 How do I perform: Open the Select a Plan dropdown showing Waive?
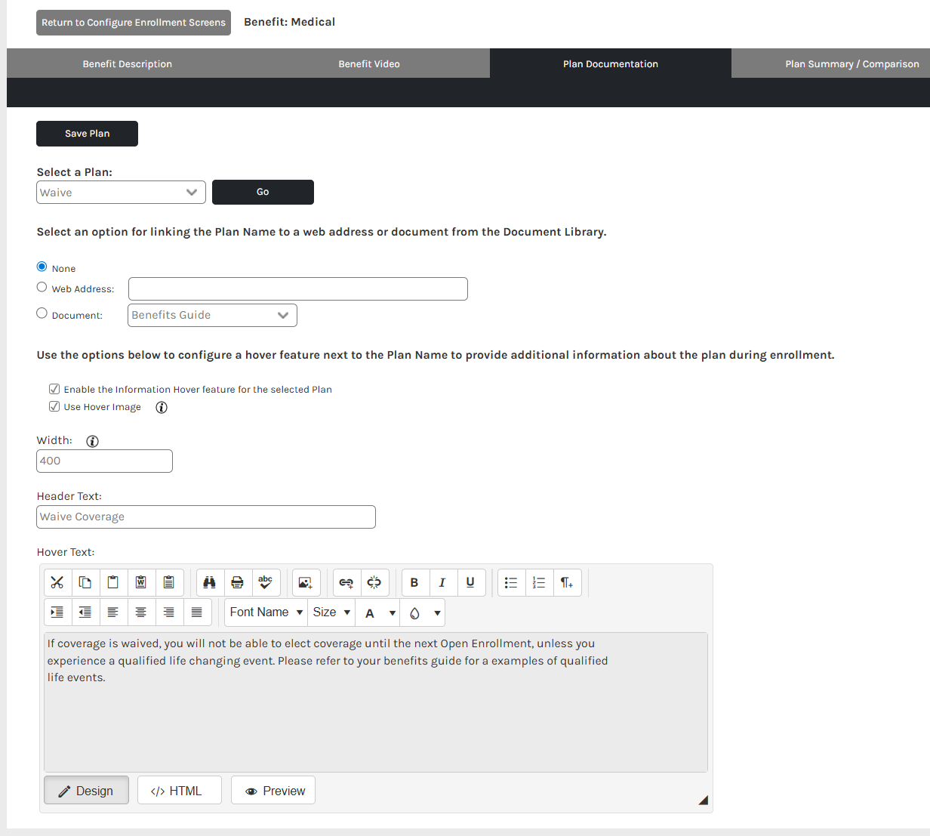(121, 193)
